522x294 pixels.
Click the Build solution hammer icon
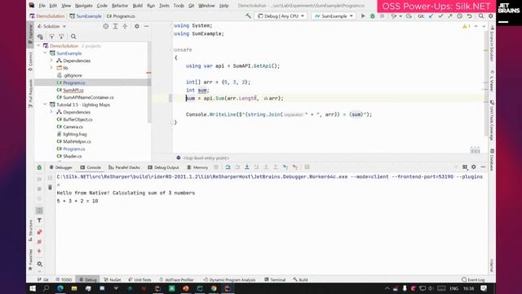coord(248,16)
